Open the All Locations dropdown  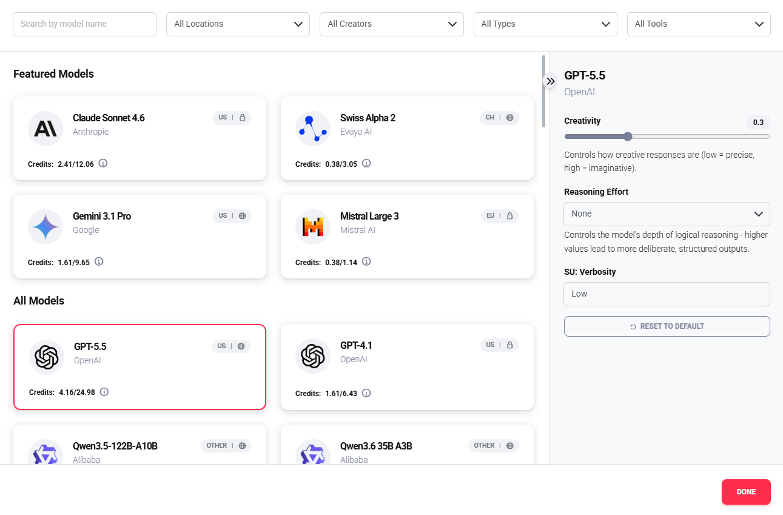click(x=238, y=24)
